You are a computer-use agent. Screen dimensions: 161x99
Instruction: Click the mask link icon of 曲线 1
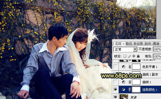click(130, 82)
